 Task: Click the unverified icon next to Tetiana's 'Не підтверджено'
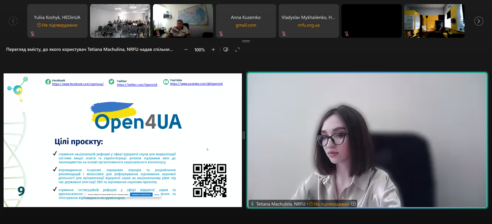(x=311, y=204)
